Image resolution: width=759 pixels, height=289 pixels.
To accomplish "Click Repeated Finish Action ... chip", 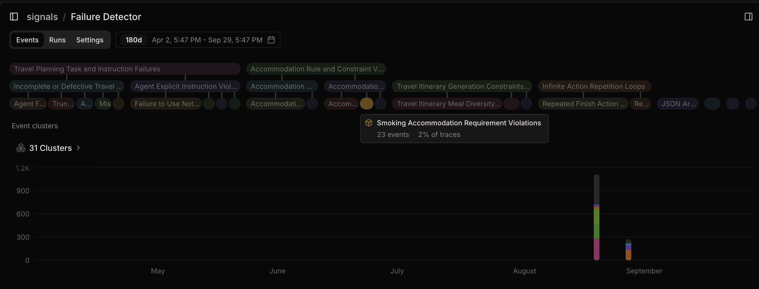I will 583,104.
